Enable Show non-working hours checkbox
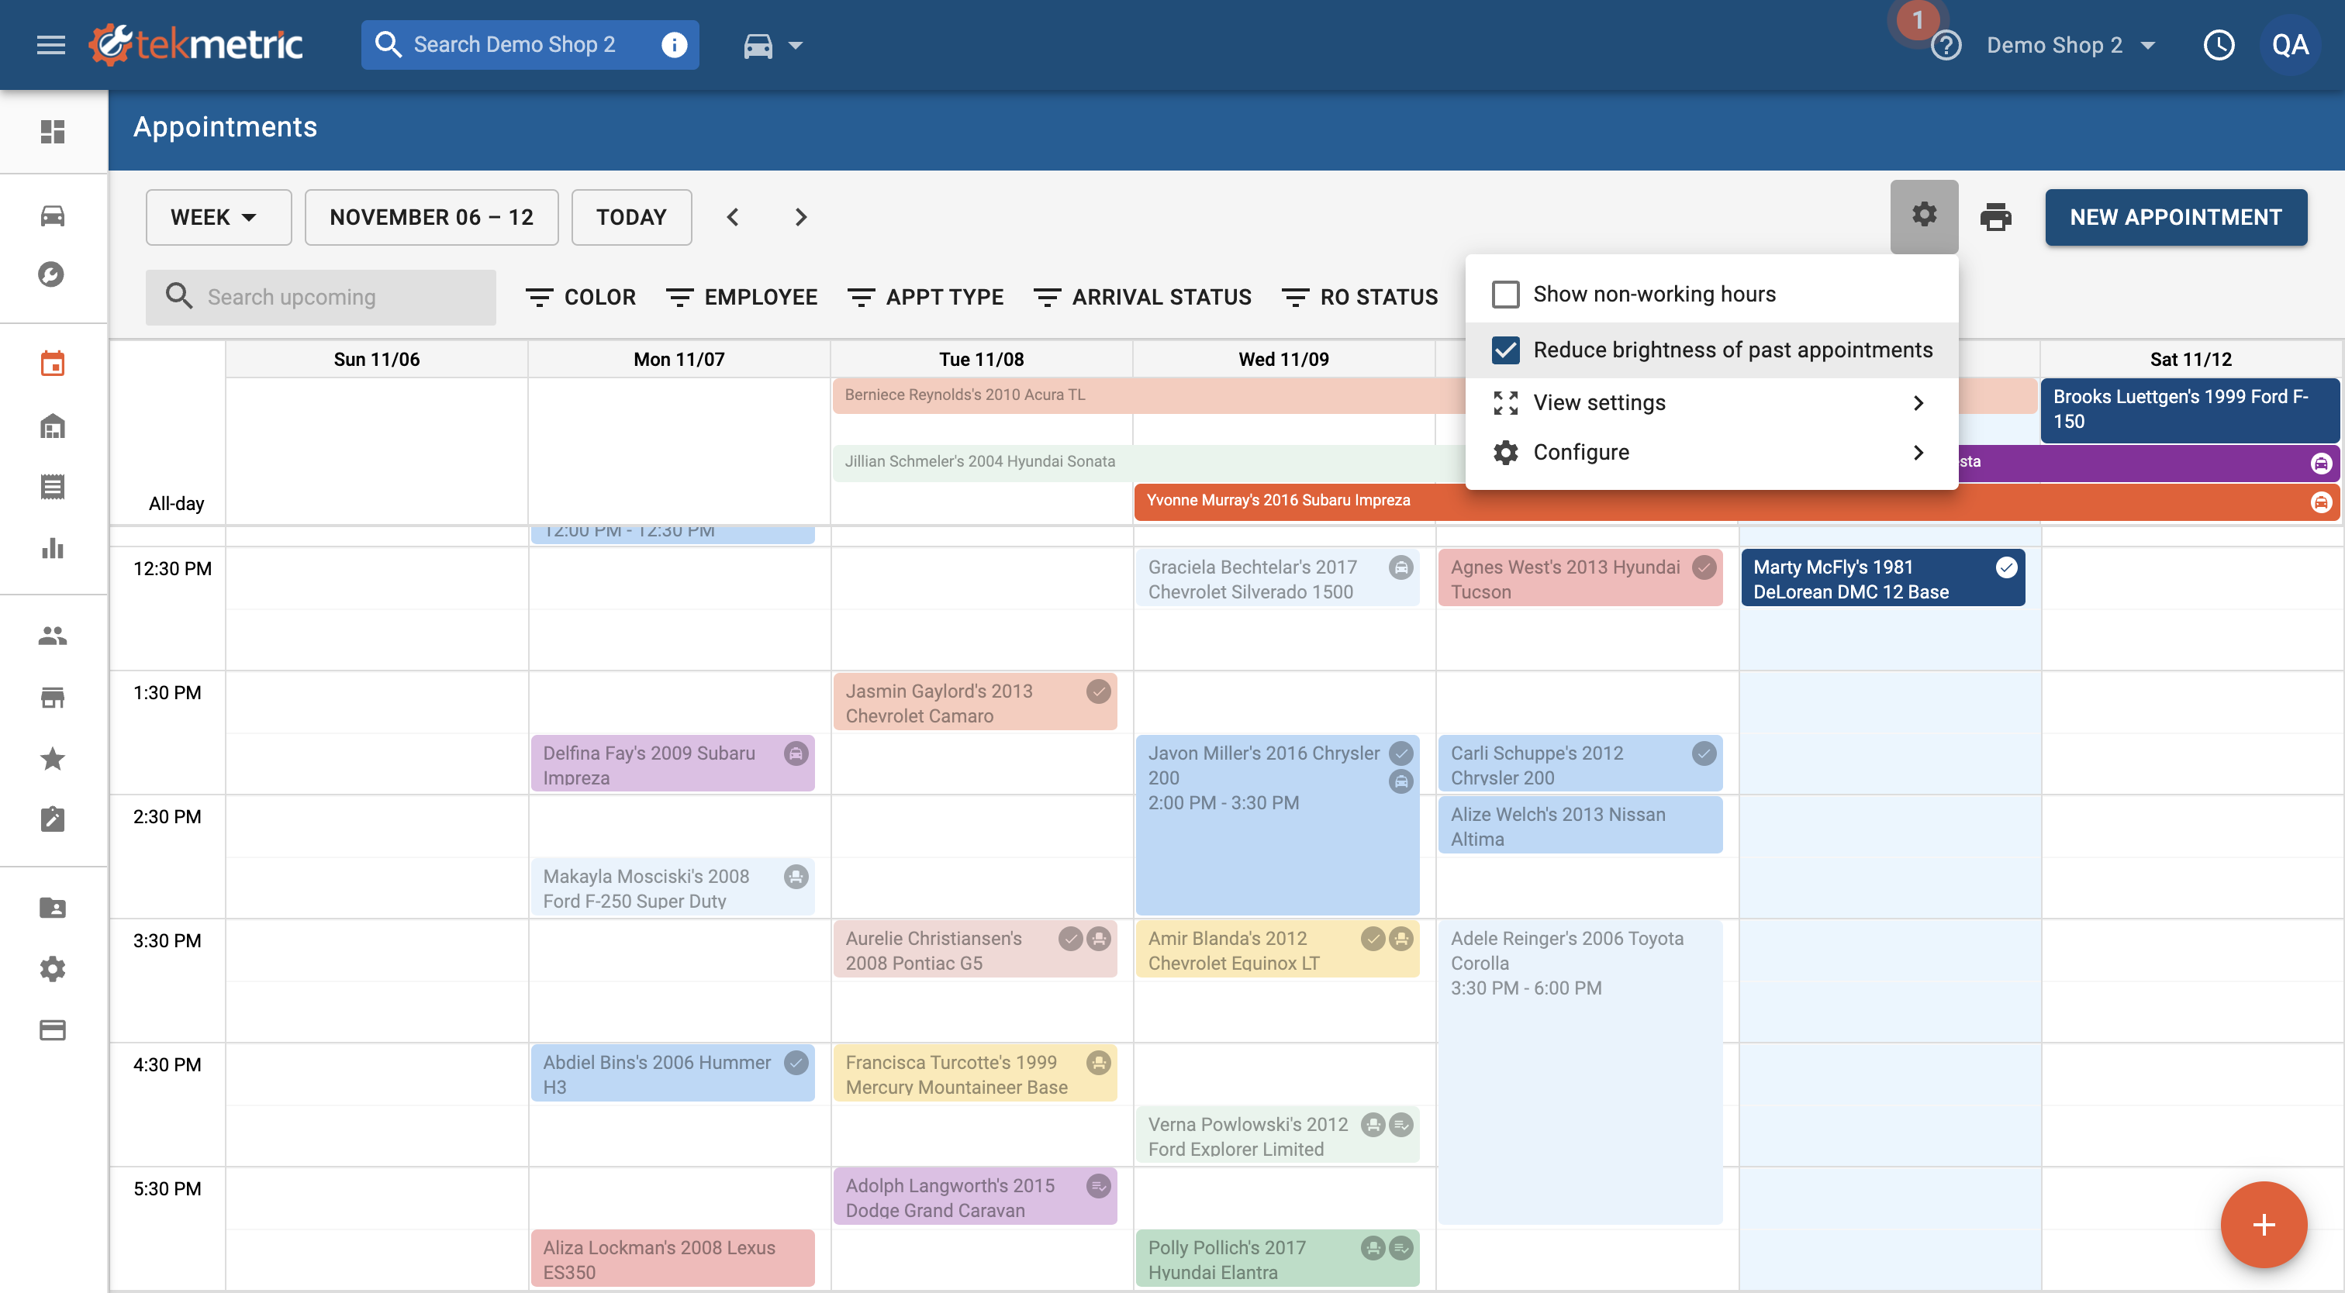The image size is (2345, 1293). pyautogui.click(x=1506, y=294)
